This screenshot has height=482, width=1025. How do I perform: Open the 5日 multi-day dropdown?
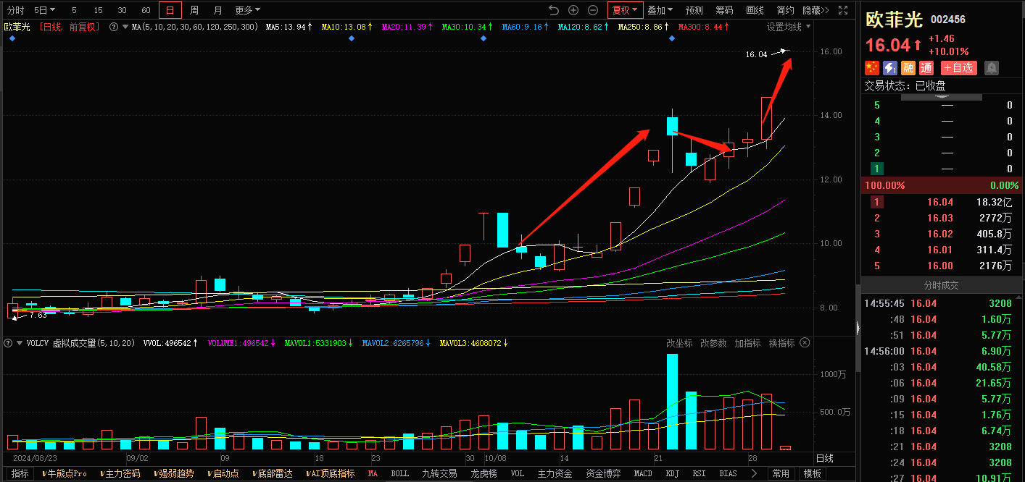45,10
